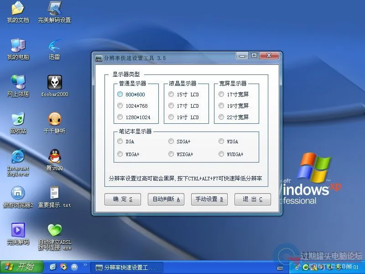Image resolution: width=365 pixels, height=274 pixels.
Task: Select the 800*600 resolution option
Action: tap(120, 94)
